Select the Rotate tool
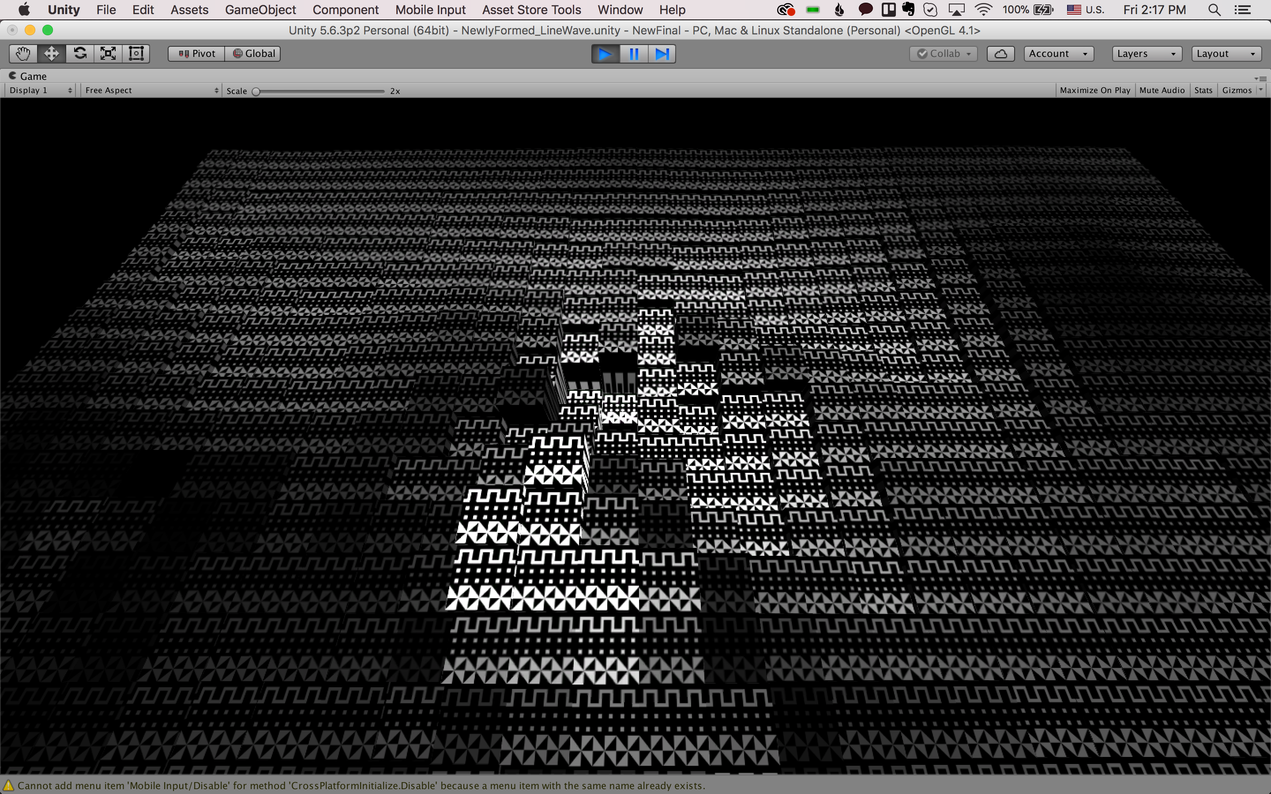The image size is (1271, 794). point(80,53)
